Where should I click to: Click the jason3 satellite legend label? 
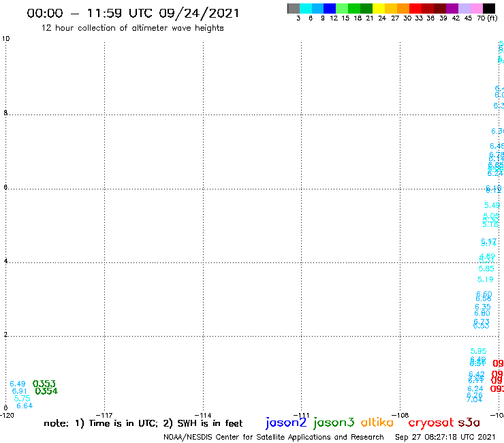(334, 423)
